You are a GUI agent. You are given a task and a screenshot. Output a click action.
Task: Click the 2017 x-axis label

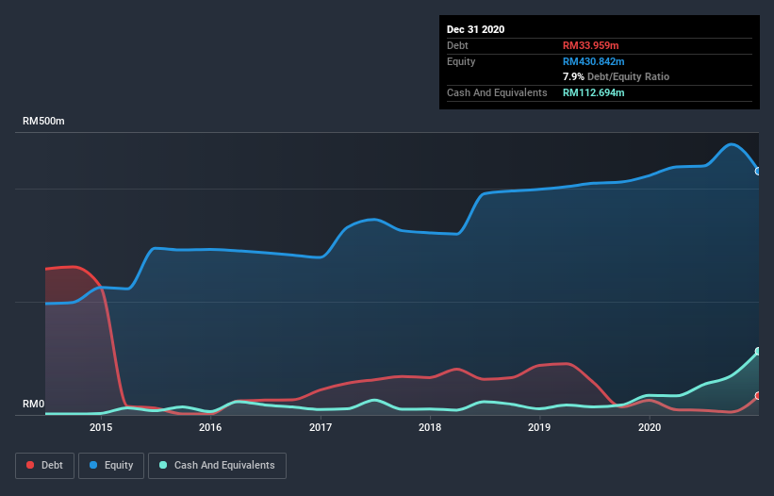pos(321,427)
